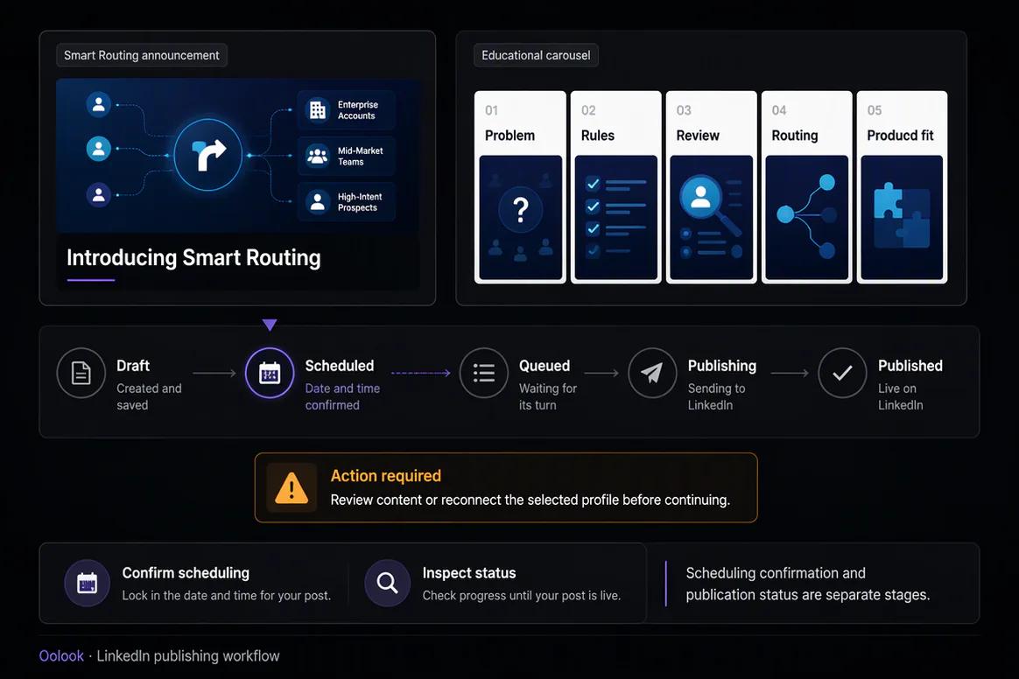
Task: Click the Queued stage label
Action: click(545, 366)
